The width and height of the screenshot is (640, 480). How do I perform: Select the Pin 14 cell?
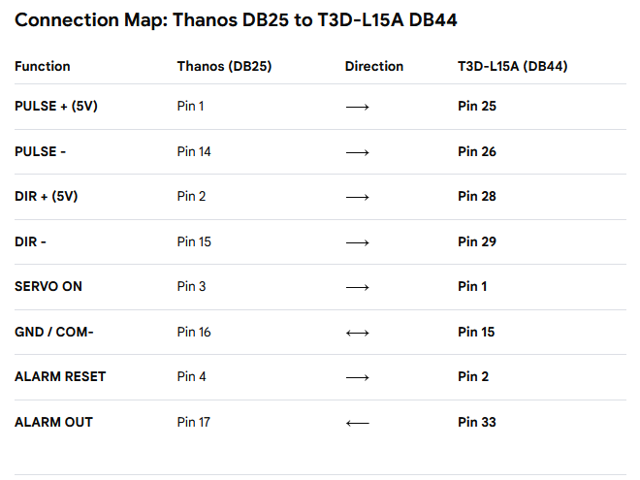(194, 151)
